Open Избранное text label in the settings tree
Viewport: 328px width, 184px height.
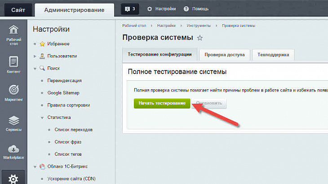[58, 44]
